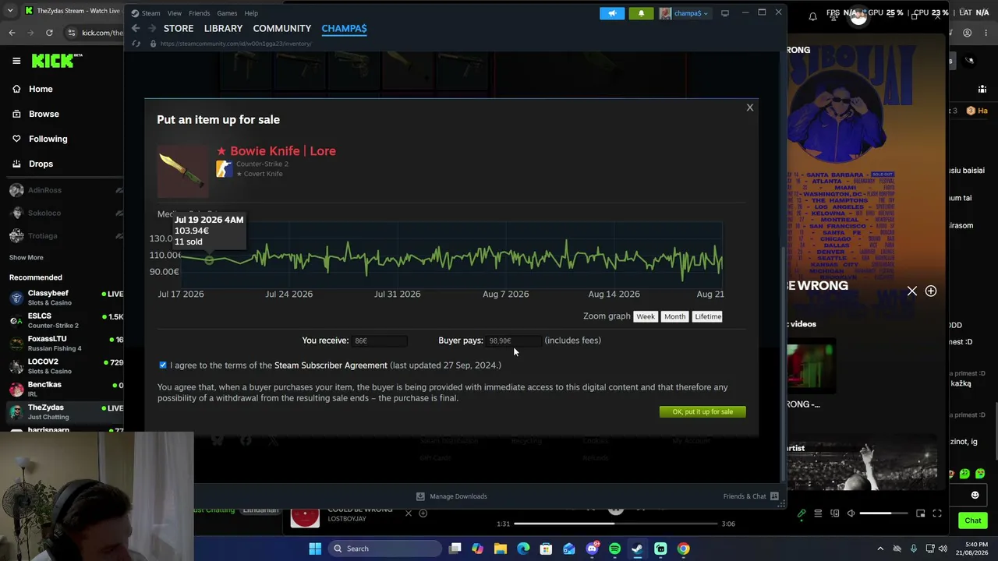
Task: Click the Bowie Knife | Lore item title
Action: tap(276, 151)
